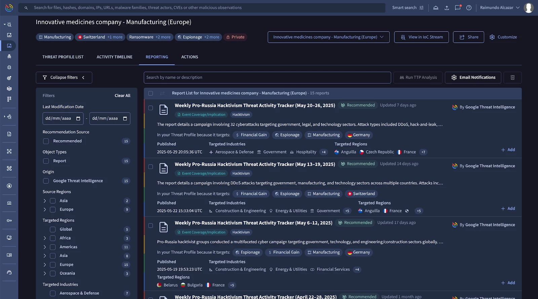This screenshot has width=538, height=299.
Task: Click the trash delete icon beside Email Notifications
Action: pyautogui.click(x=512, y=78)
